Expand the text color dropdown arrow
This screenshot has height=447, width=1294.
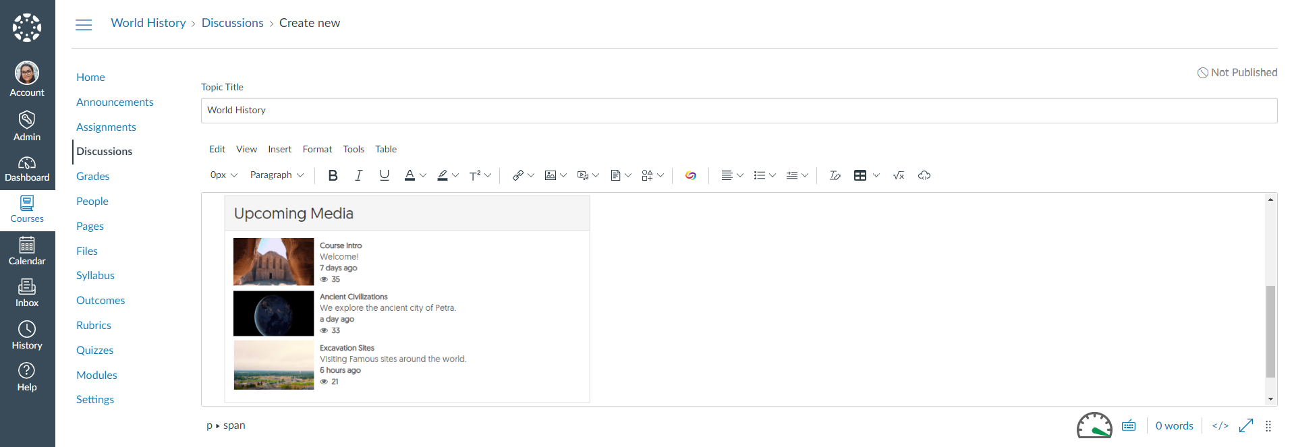coord(423,175)
